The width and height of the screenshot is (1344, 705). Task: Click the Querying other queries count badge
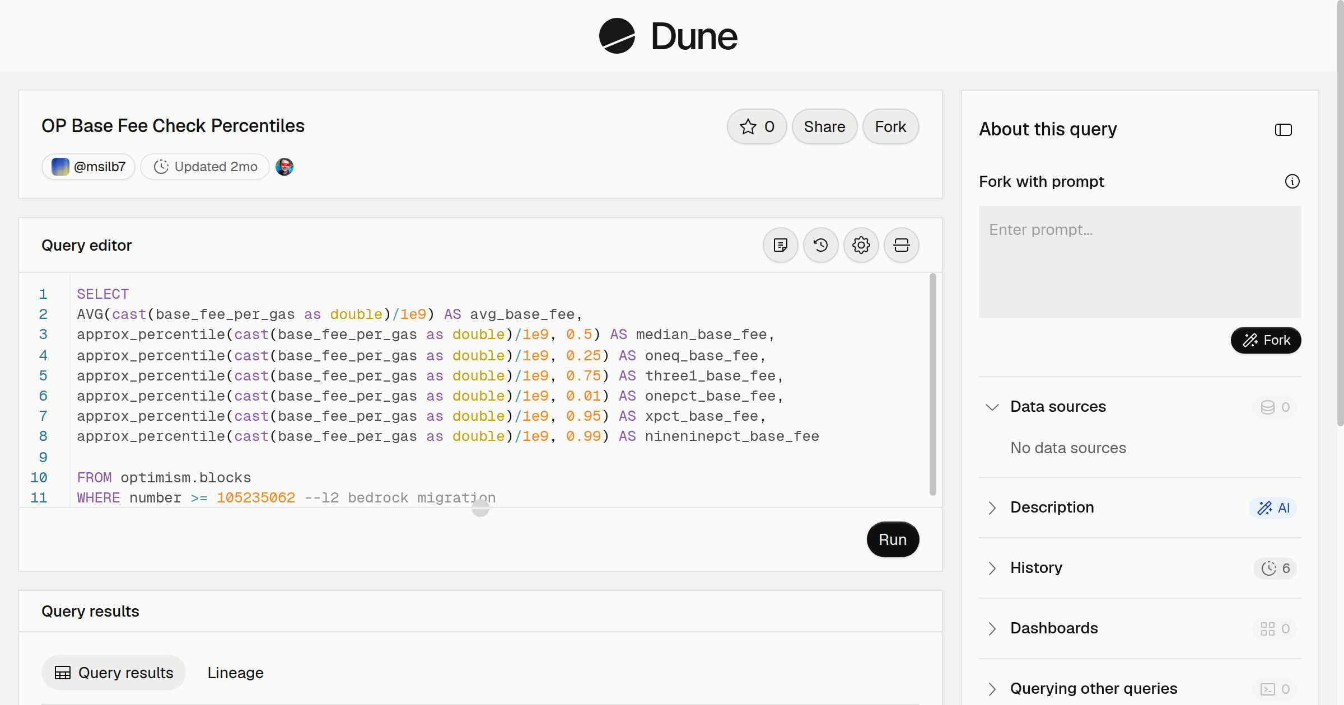coord(1275,689)
